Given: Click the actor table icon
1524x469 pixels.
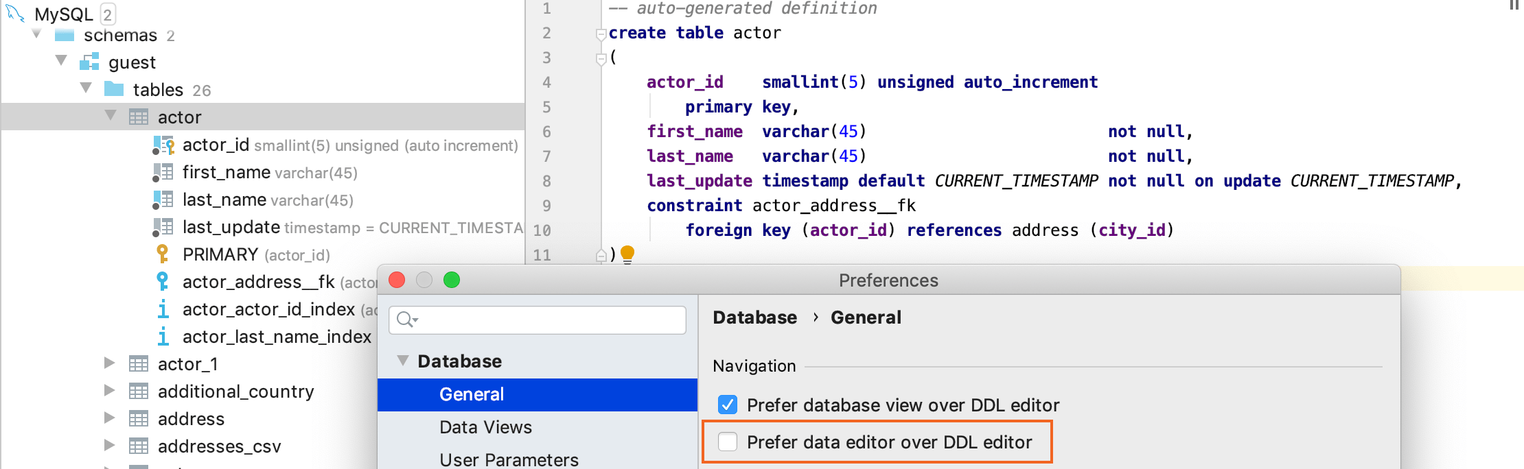Looking at the screenshot, I should click(x=139, y=117).
